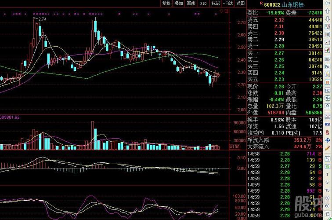
Task: Click the back arrow icon in right toolbar
Action: coord(327,3)
